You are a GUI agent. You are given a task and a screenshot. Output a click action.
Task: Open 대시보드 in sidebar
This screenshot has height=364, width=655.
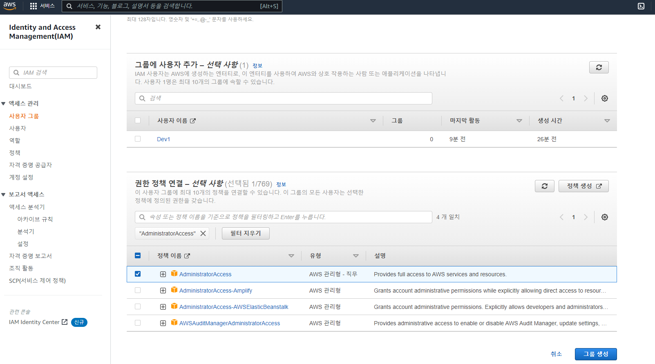[x=20, y=86]
